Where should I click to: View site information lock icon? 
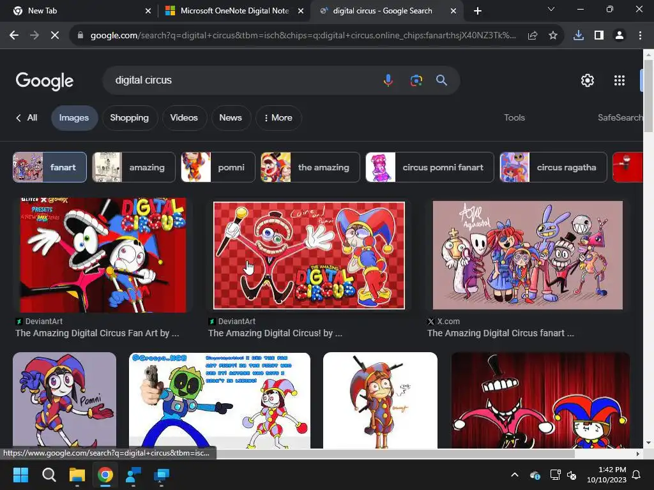(80, 36)
